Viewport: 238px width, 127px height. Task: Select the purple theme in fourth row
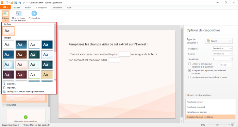click(8, 75)
